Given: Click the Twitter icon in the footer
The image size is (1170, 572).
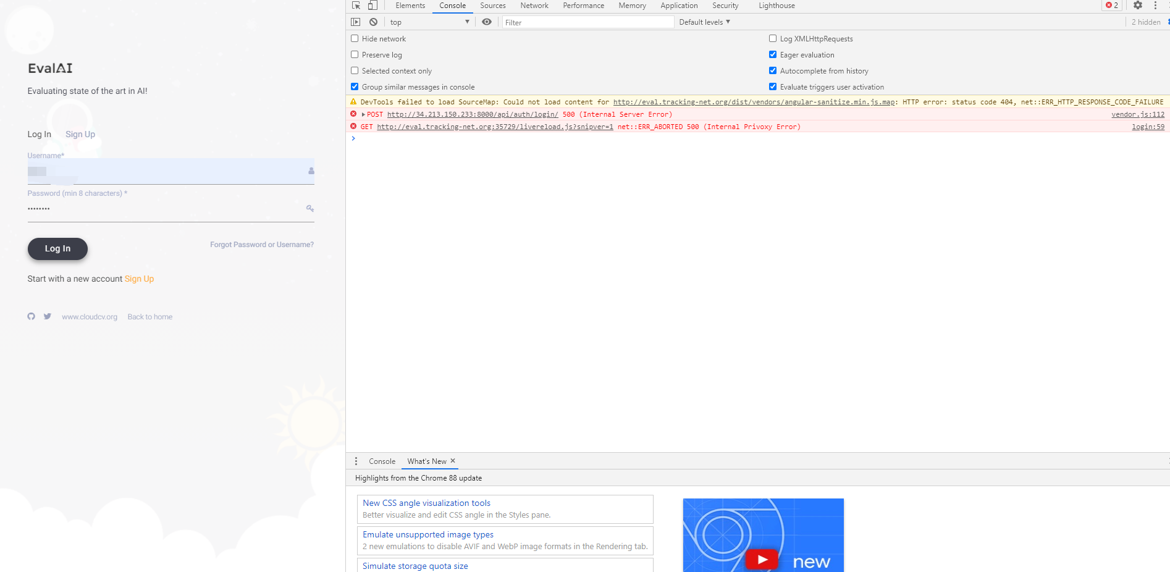Looking at the screenshot, I should (x=48, y=316).
